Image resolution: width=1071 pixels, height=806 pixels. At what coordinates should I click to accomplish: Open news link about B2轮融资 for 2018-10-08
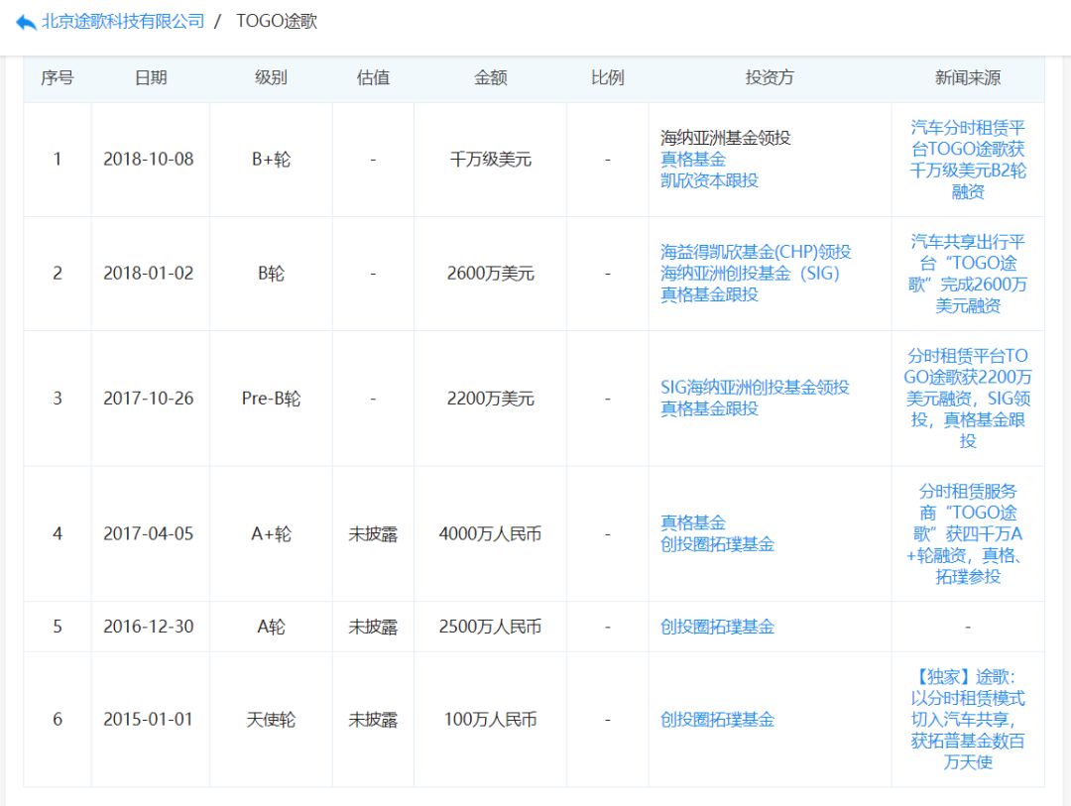point(968,159)
